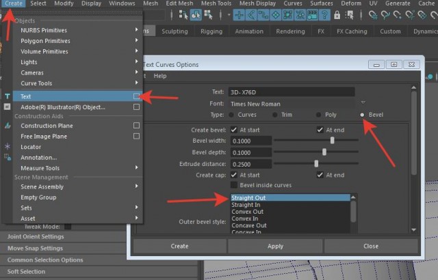Viewport: 438px width, 280px height.
Task: Toggle the dynamics selection mask icon
Action: 300,15
